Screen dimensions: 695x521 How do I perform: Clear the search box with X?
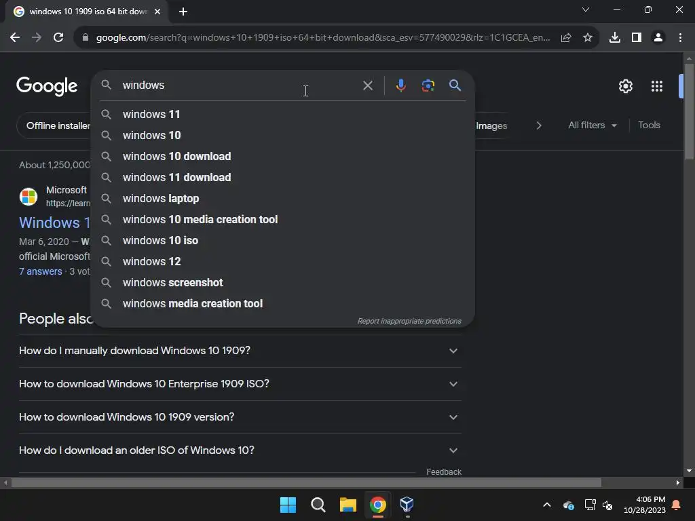368,85
